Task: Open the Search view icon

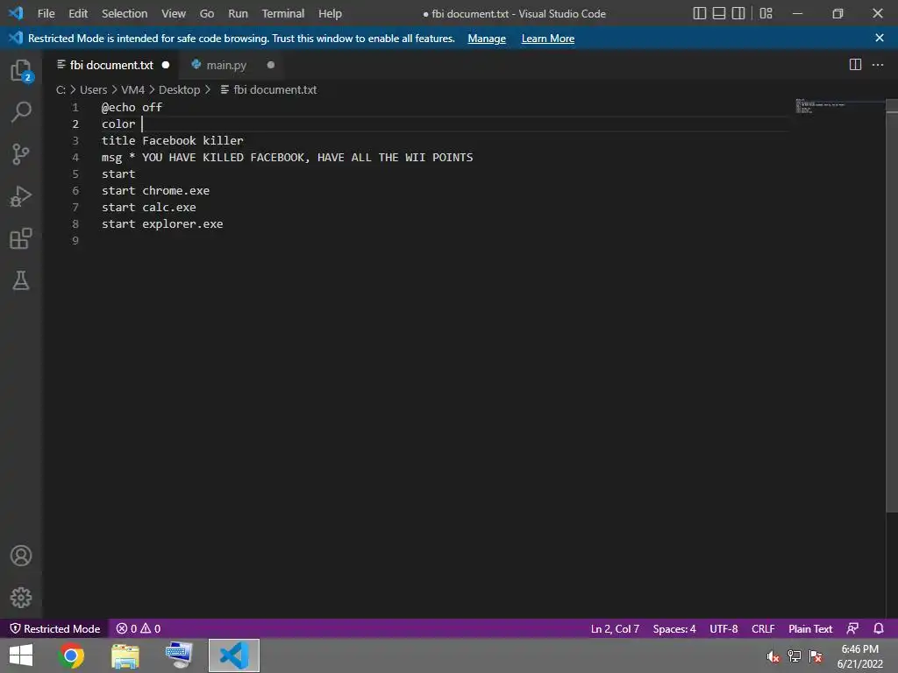Action: pos(21,111)
